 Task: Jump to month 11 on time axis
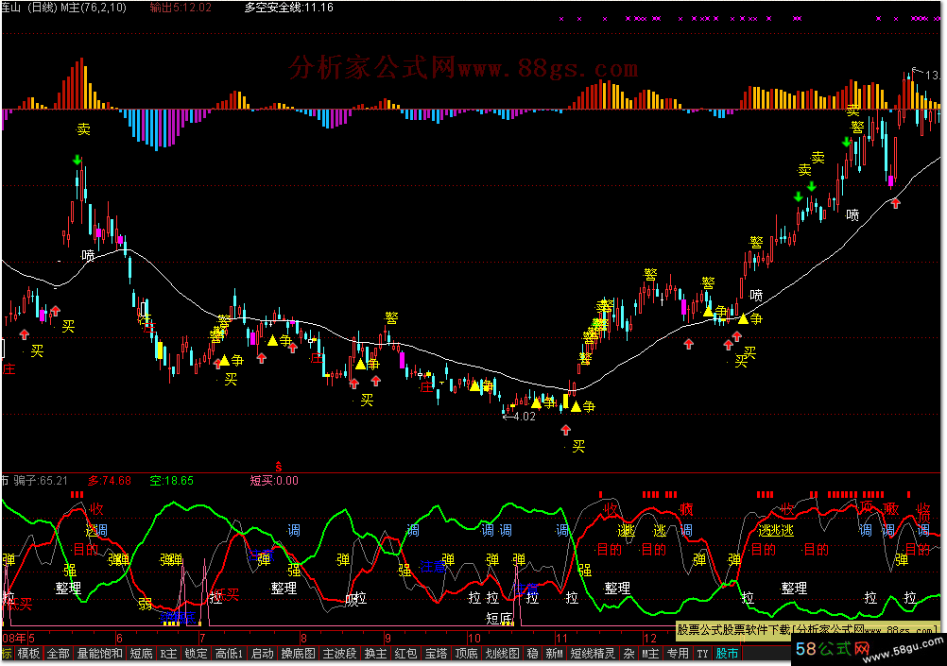[x=561, y=638]
